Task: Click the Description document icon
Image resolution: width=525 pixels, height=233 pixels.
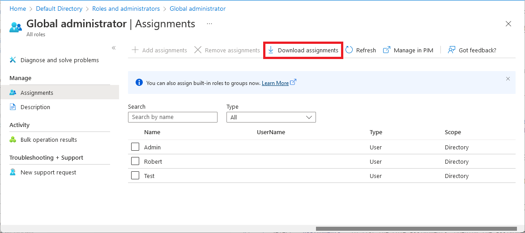Action: (13, 107)
